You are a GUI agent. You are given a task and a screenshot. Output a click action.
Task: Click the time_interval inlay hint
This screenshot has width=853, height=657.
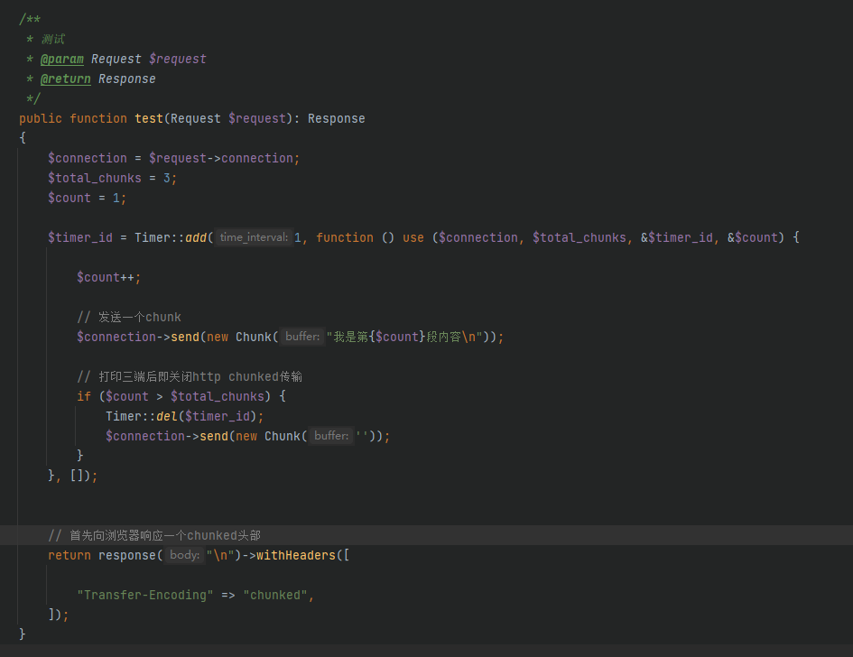click(x=254, y=237)
